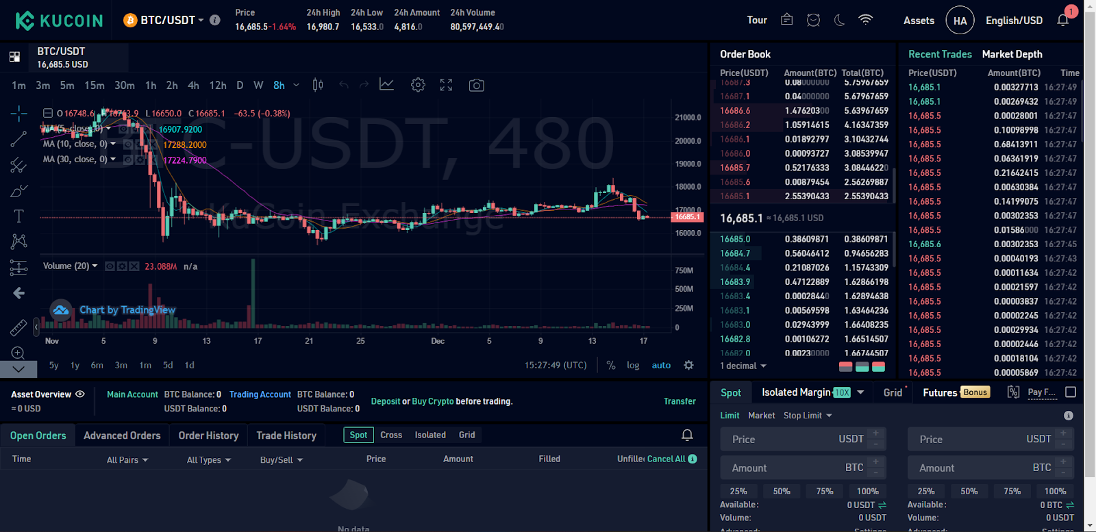
Task: Open the news board icon in header
Action: coord(787,20)
